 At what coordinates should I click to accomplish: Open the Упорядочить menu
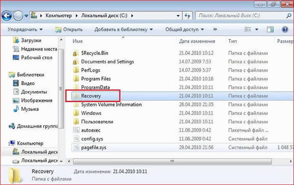pyautogui.click(x=25, y=29)
